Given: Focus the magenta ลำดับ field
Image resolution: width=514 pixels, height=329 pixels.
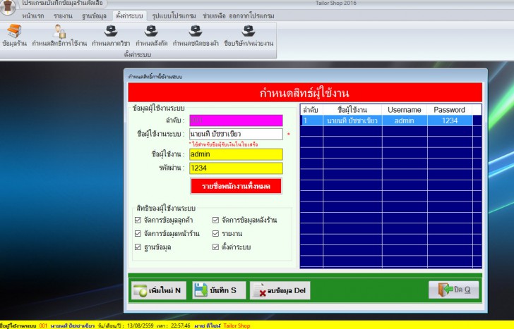Looking at the screenshot, I should (x=236, y=120).
